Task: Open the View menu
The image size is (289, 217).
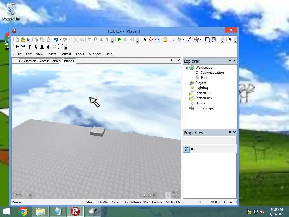Action: point(40,54)
